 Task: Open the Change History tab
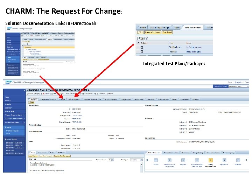(198, 153)
